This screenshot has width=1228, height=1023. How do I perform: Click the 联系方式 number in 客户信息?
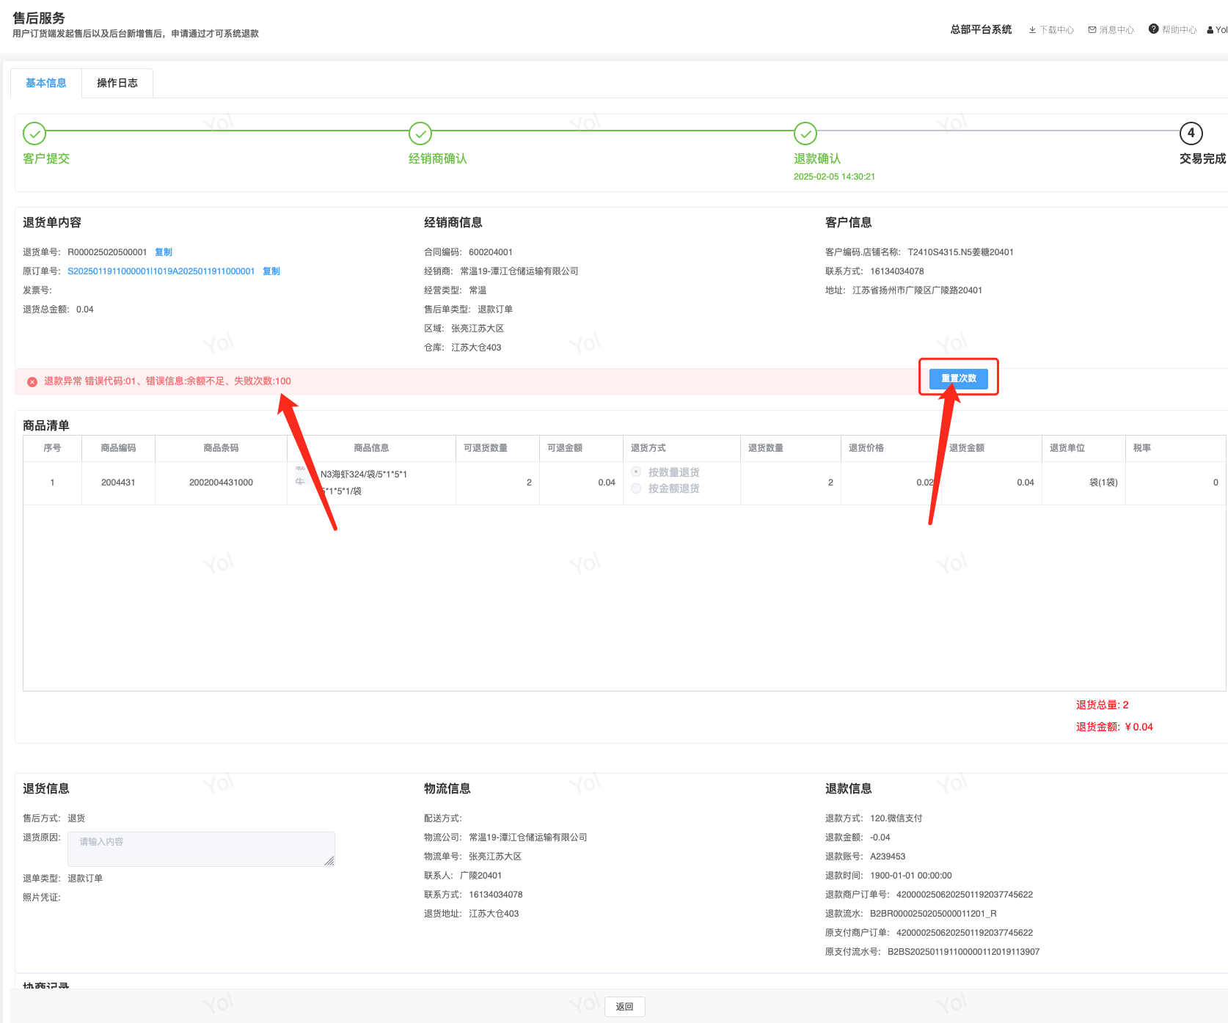point(897,271)
